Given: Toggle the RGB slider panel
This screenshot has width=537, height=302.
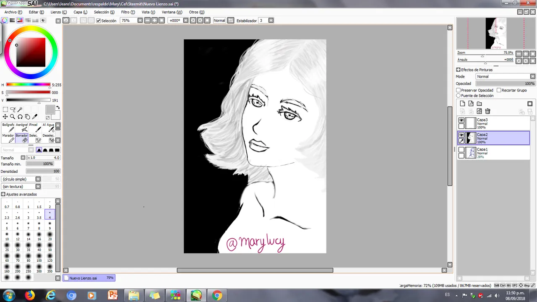Looking at the screenshot, I should (x=12, y=21).
